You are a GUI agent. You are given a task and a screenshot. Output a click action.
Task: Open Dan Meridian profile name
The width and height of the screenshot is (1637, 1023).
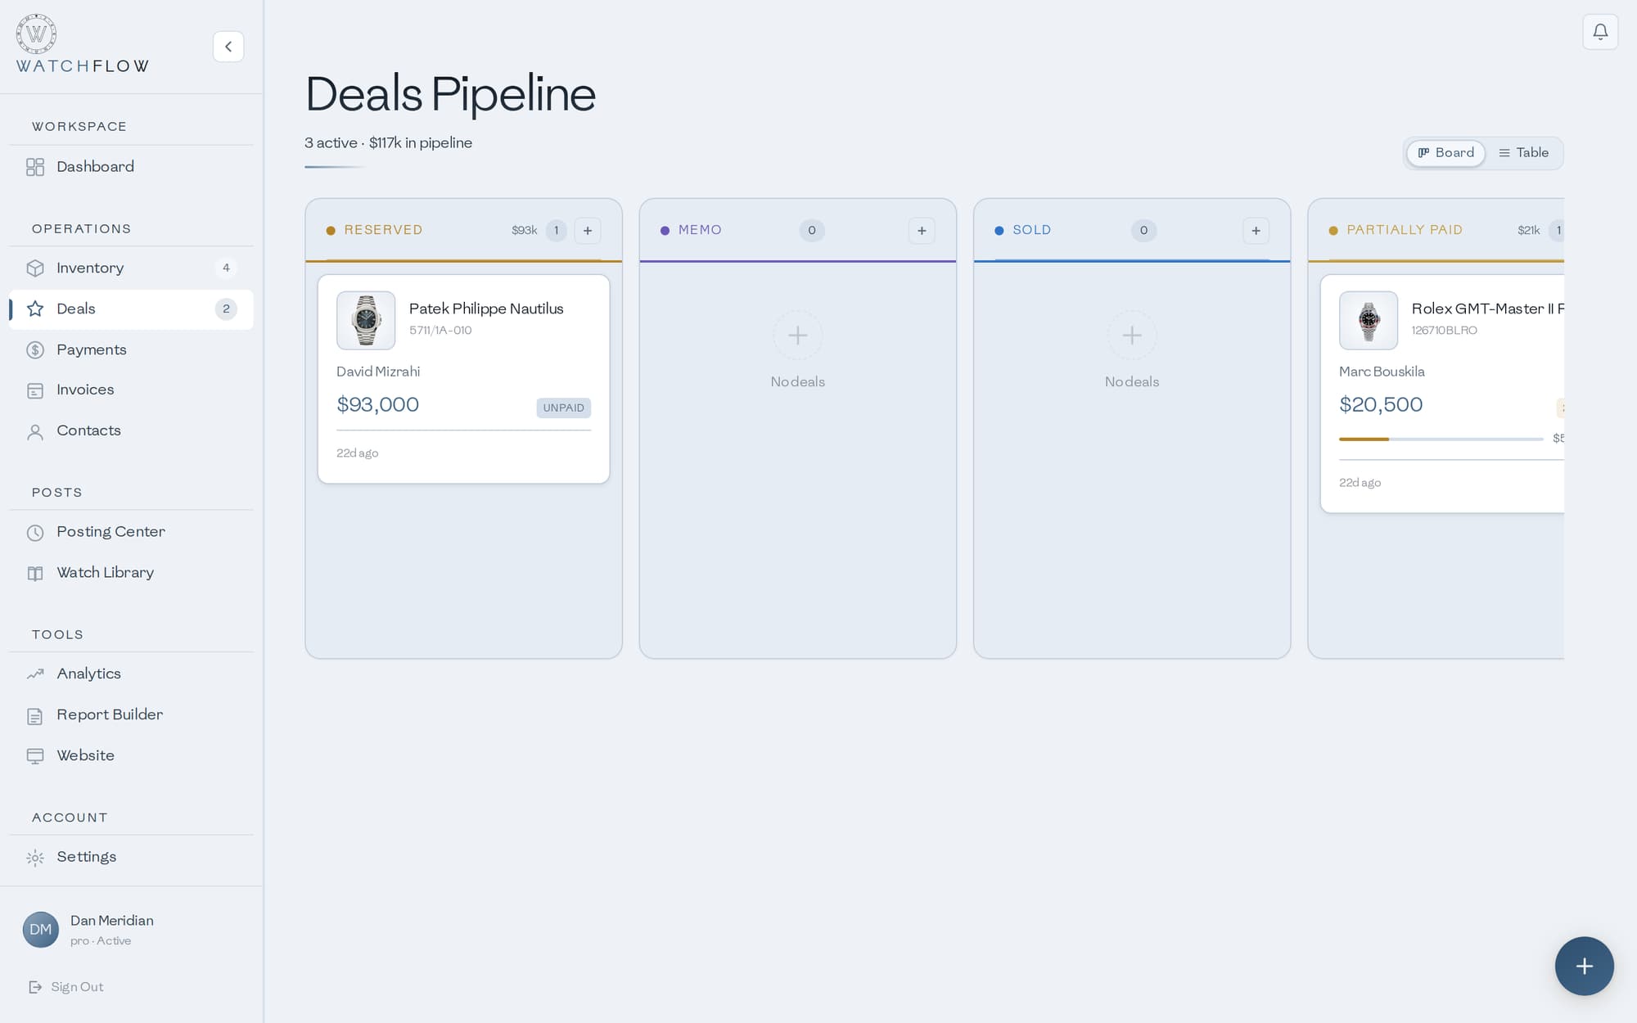(112, 921)
